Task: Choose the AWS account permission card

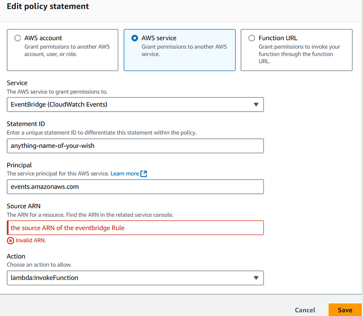Action: (x=63, y=50)
